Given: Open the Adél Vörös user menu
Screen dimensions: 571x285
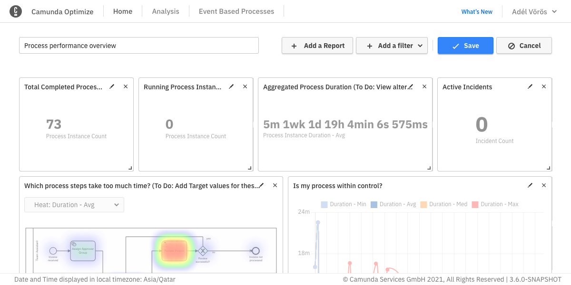Looking at the screenshot, I should pos(534,11).
